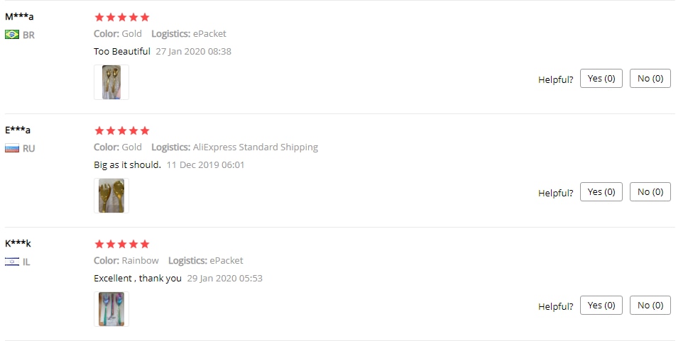Click the five-star rating on E***a's review

point(122,130)
